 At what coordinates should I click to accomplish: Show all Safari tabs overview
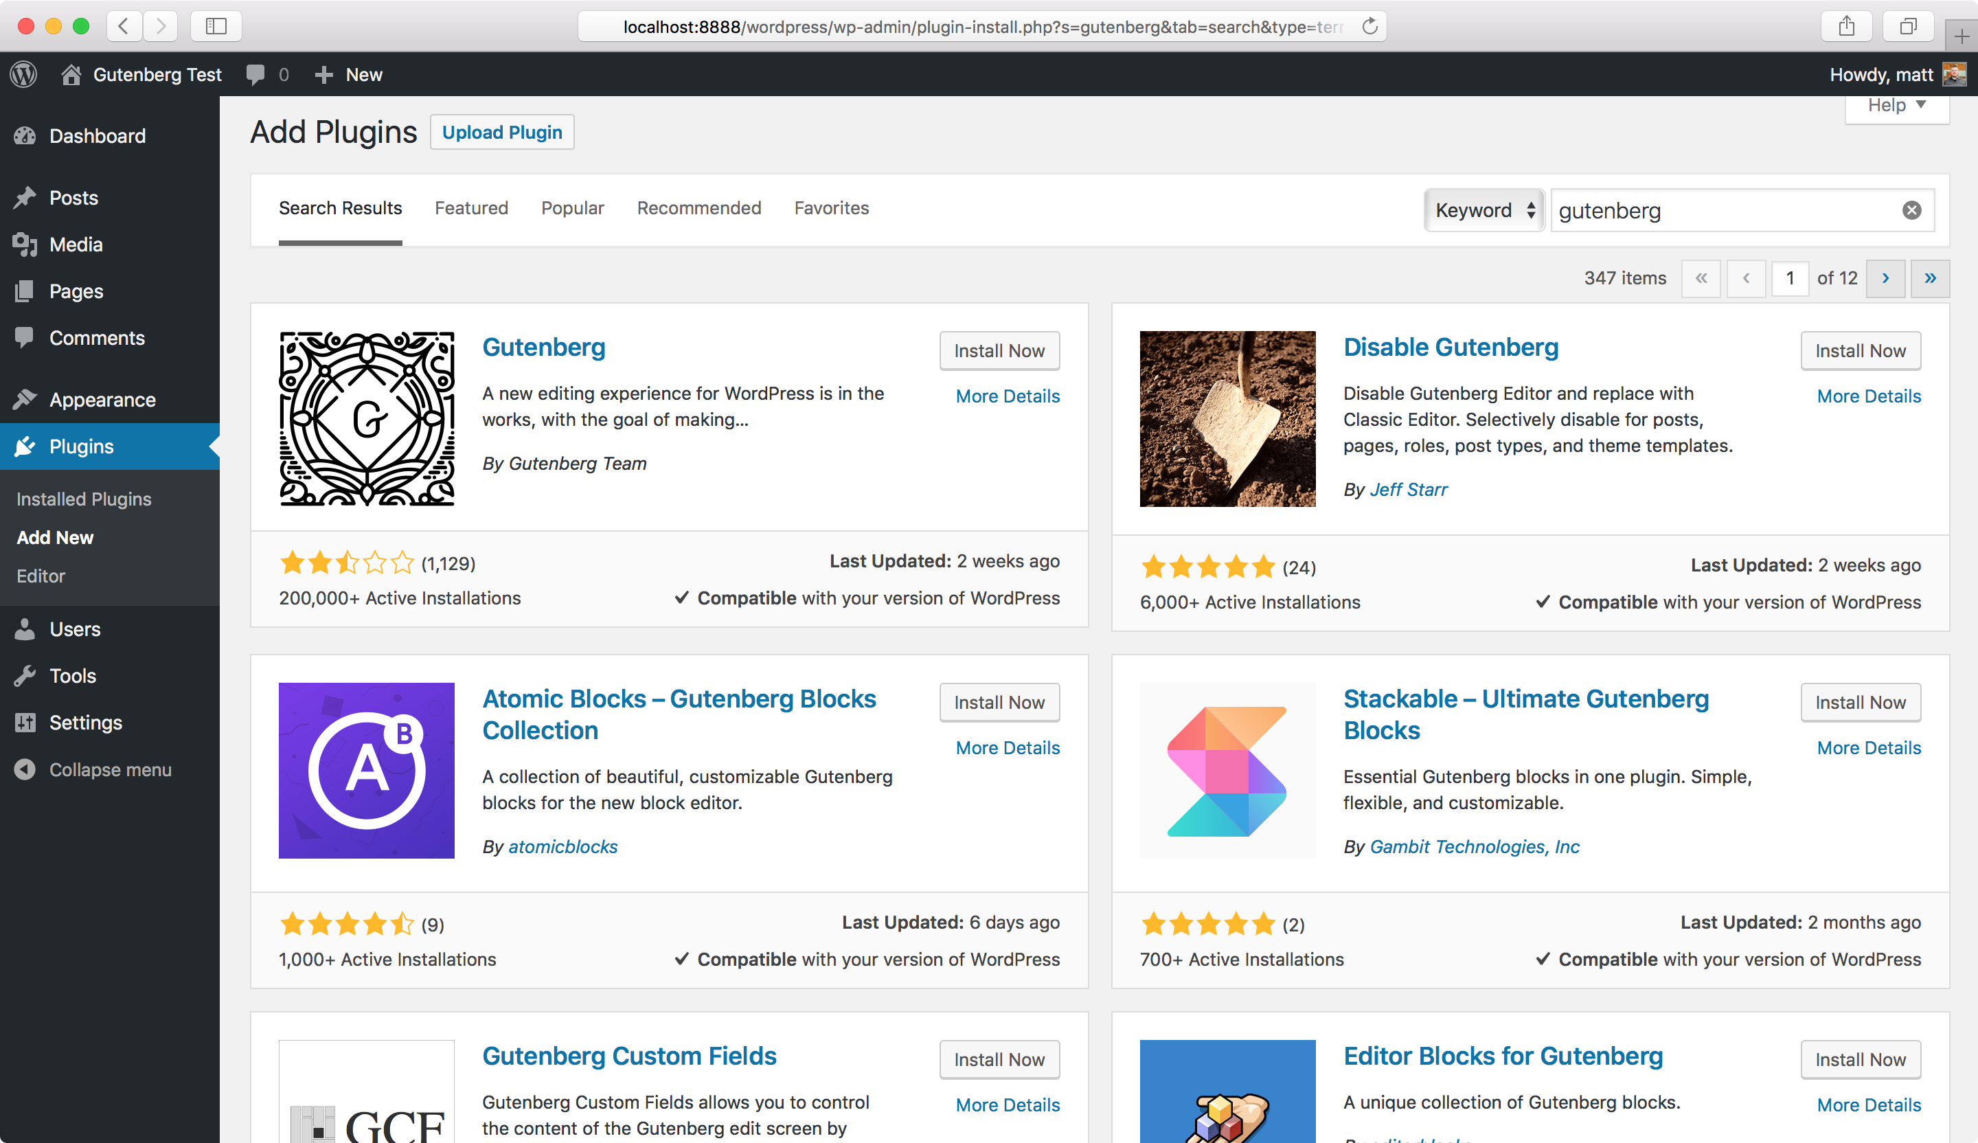pos(1908,27)
